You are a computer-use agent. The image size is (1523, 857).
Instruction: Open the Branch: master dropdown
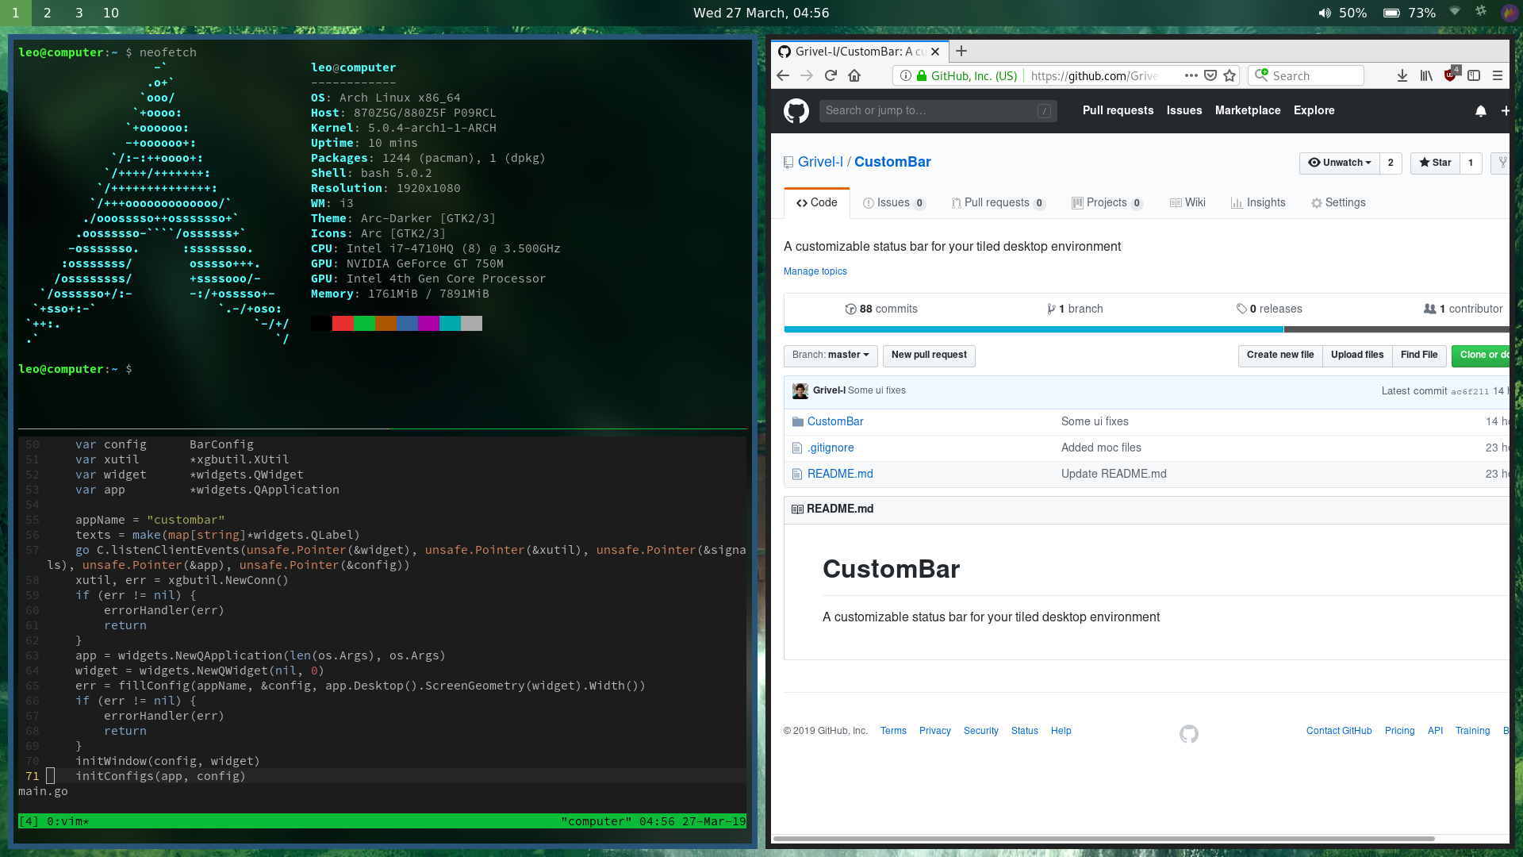coord(830,355)
